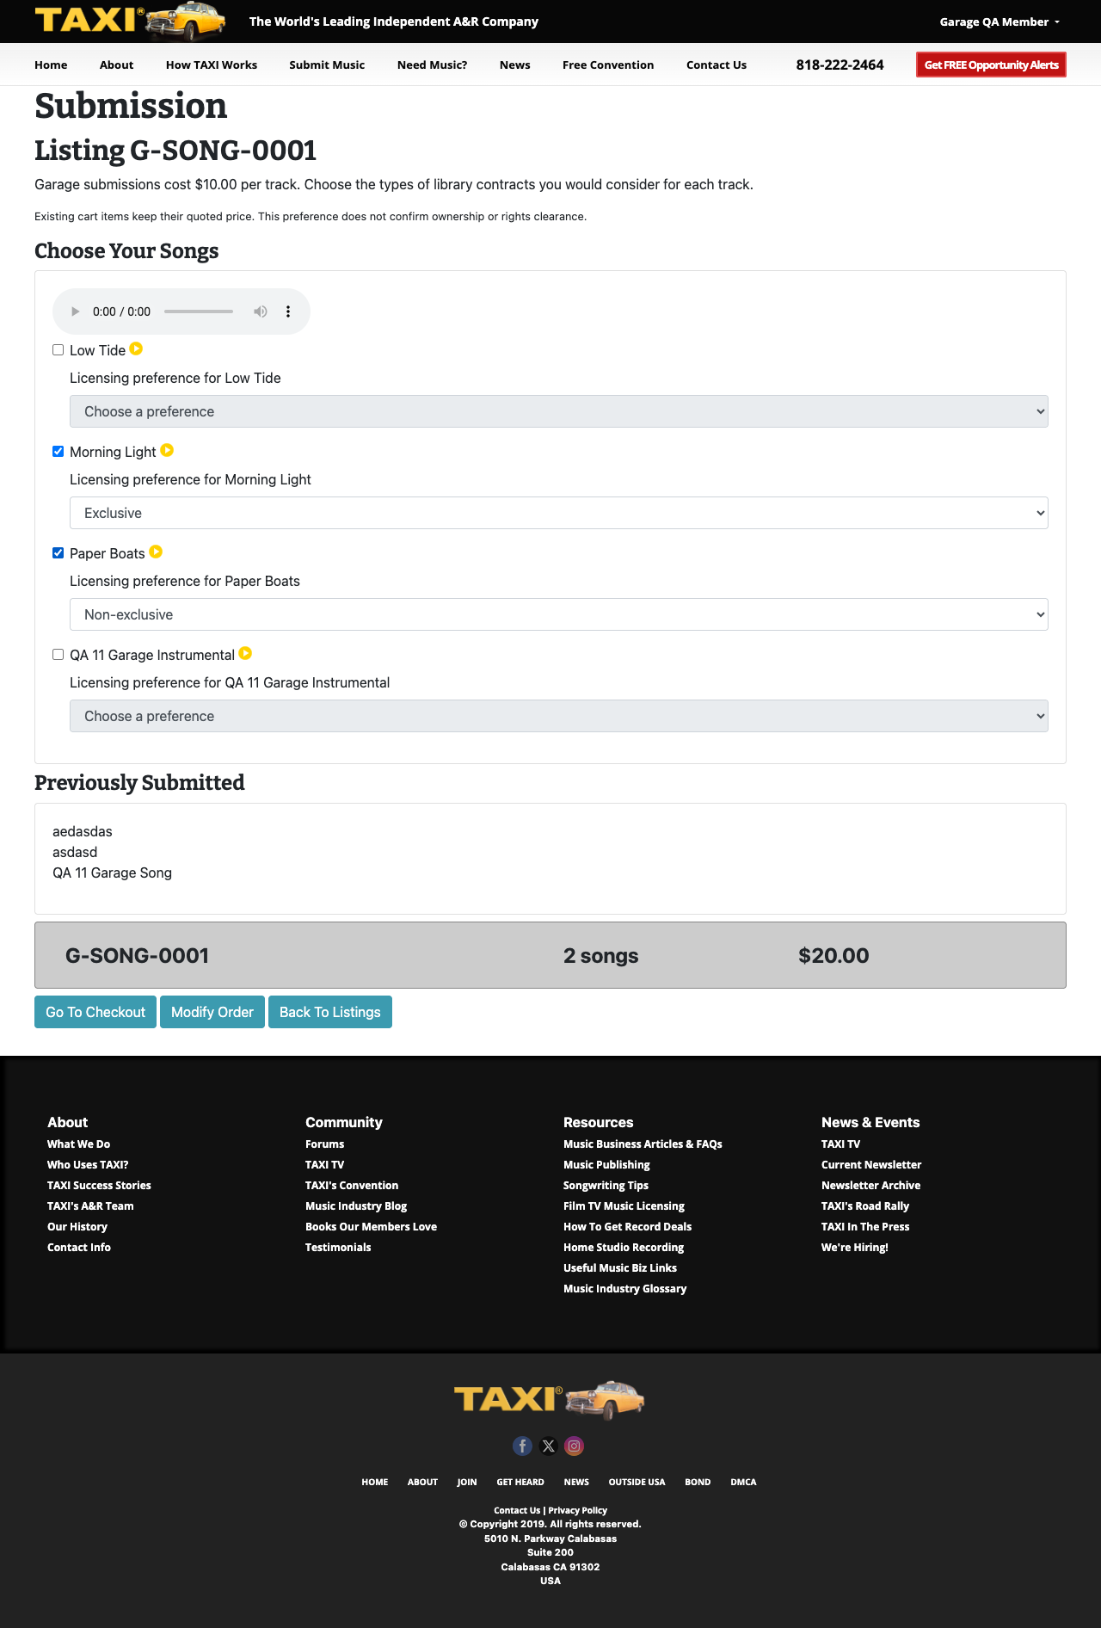Viewport: 1101px width, 1628px height.
Task: Select previously submitted 'QA 11 Garage Song'
Action: pos(112,873)
